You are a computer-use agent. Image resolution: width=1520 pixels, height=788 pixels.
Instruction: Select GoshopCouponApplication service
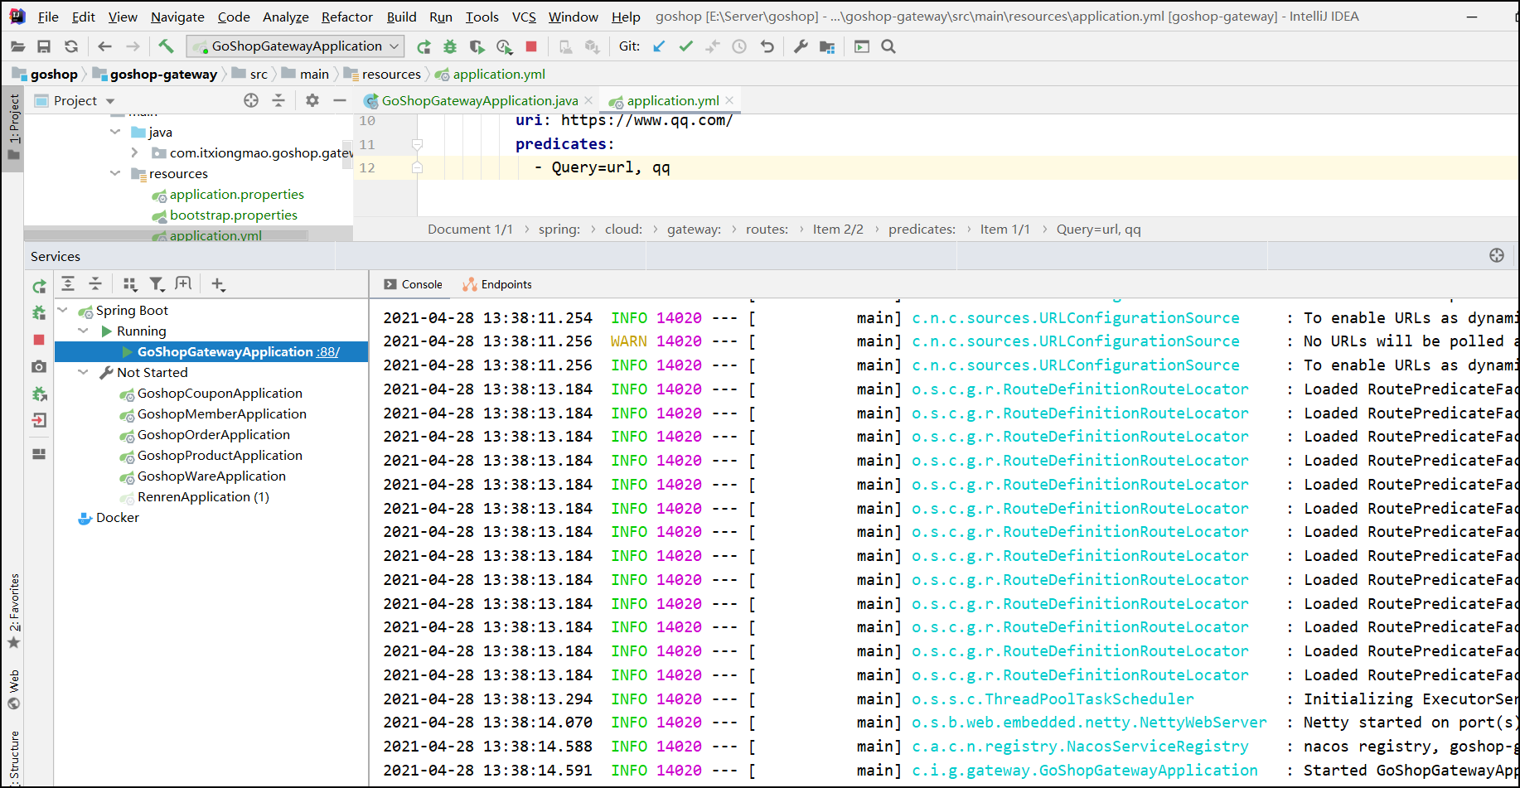(x=220, y=393)
